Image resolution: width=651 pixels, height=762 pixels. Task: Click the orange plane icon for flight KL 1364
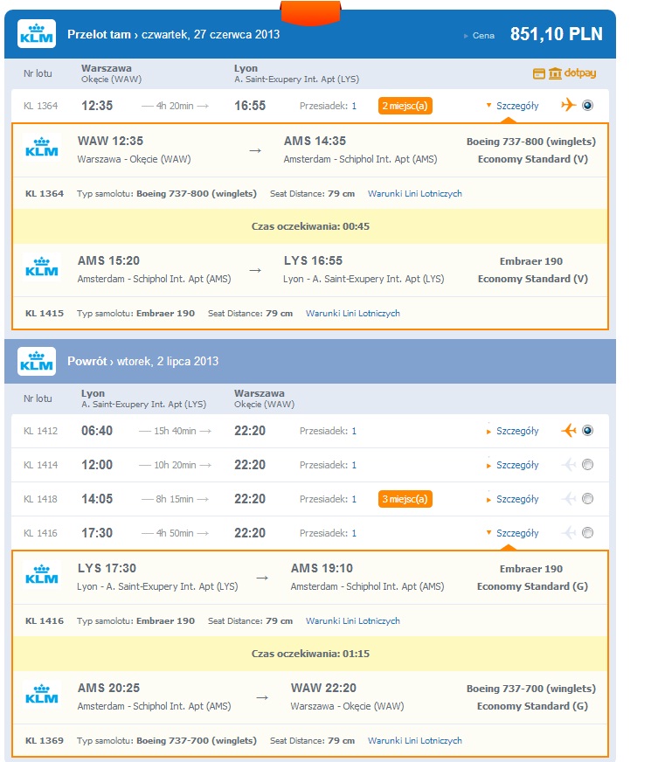click(568, 105)
